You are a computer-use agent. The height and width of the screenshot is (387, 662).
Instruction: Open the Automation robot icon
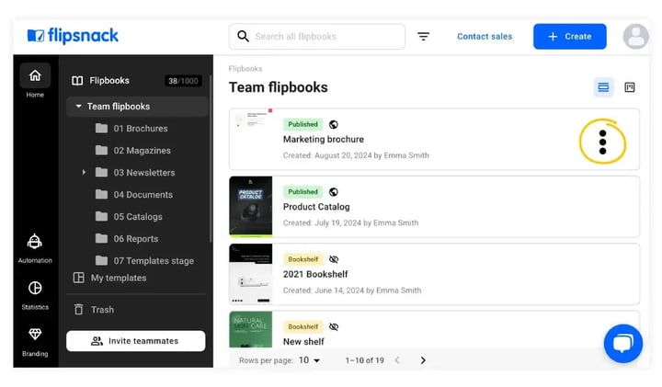(x=35, y=242)
